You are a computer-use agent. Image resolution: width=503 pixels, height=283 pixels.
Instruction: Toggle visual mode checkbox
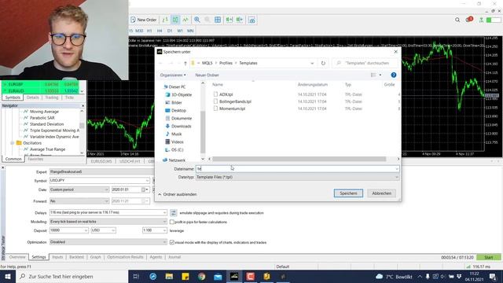click(172, 242)
